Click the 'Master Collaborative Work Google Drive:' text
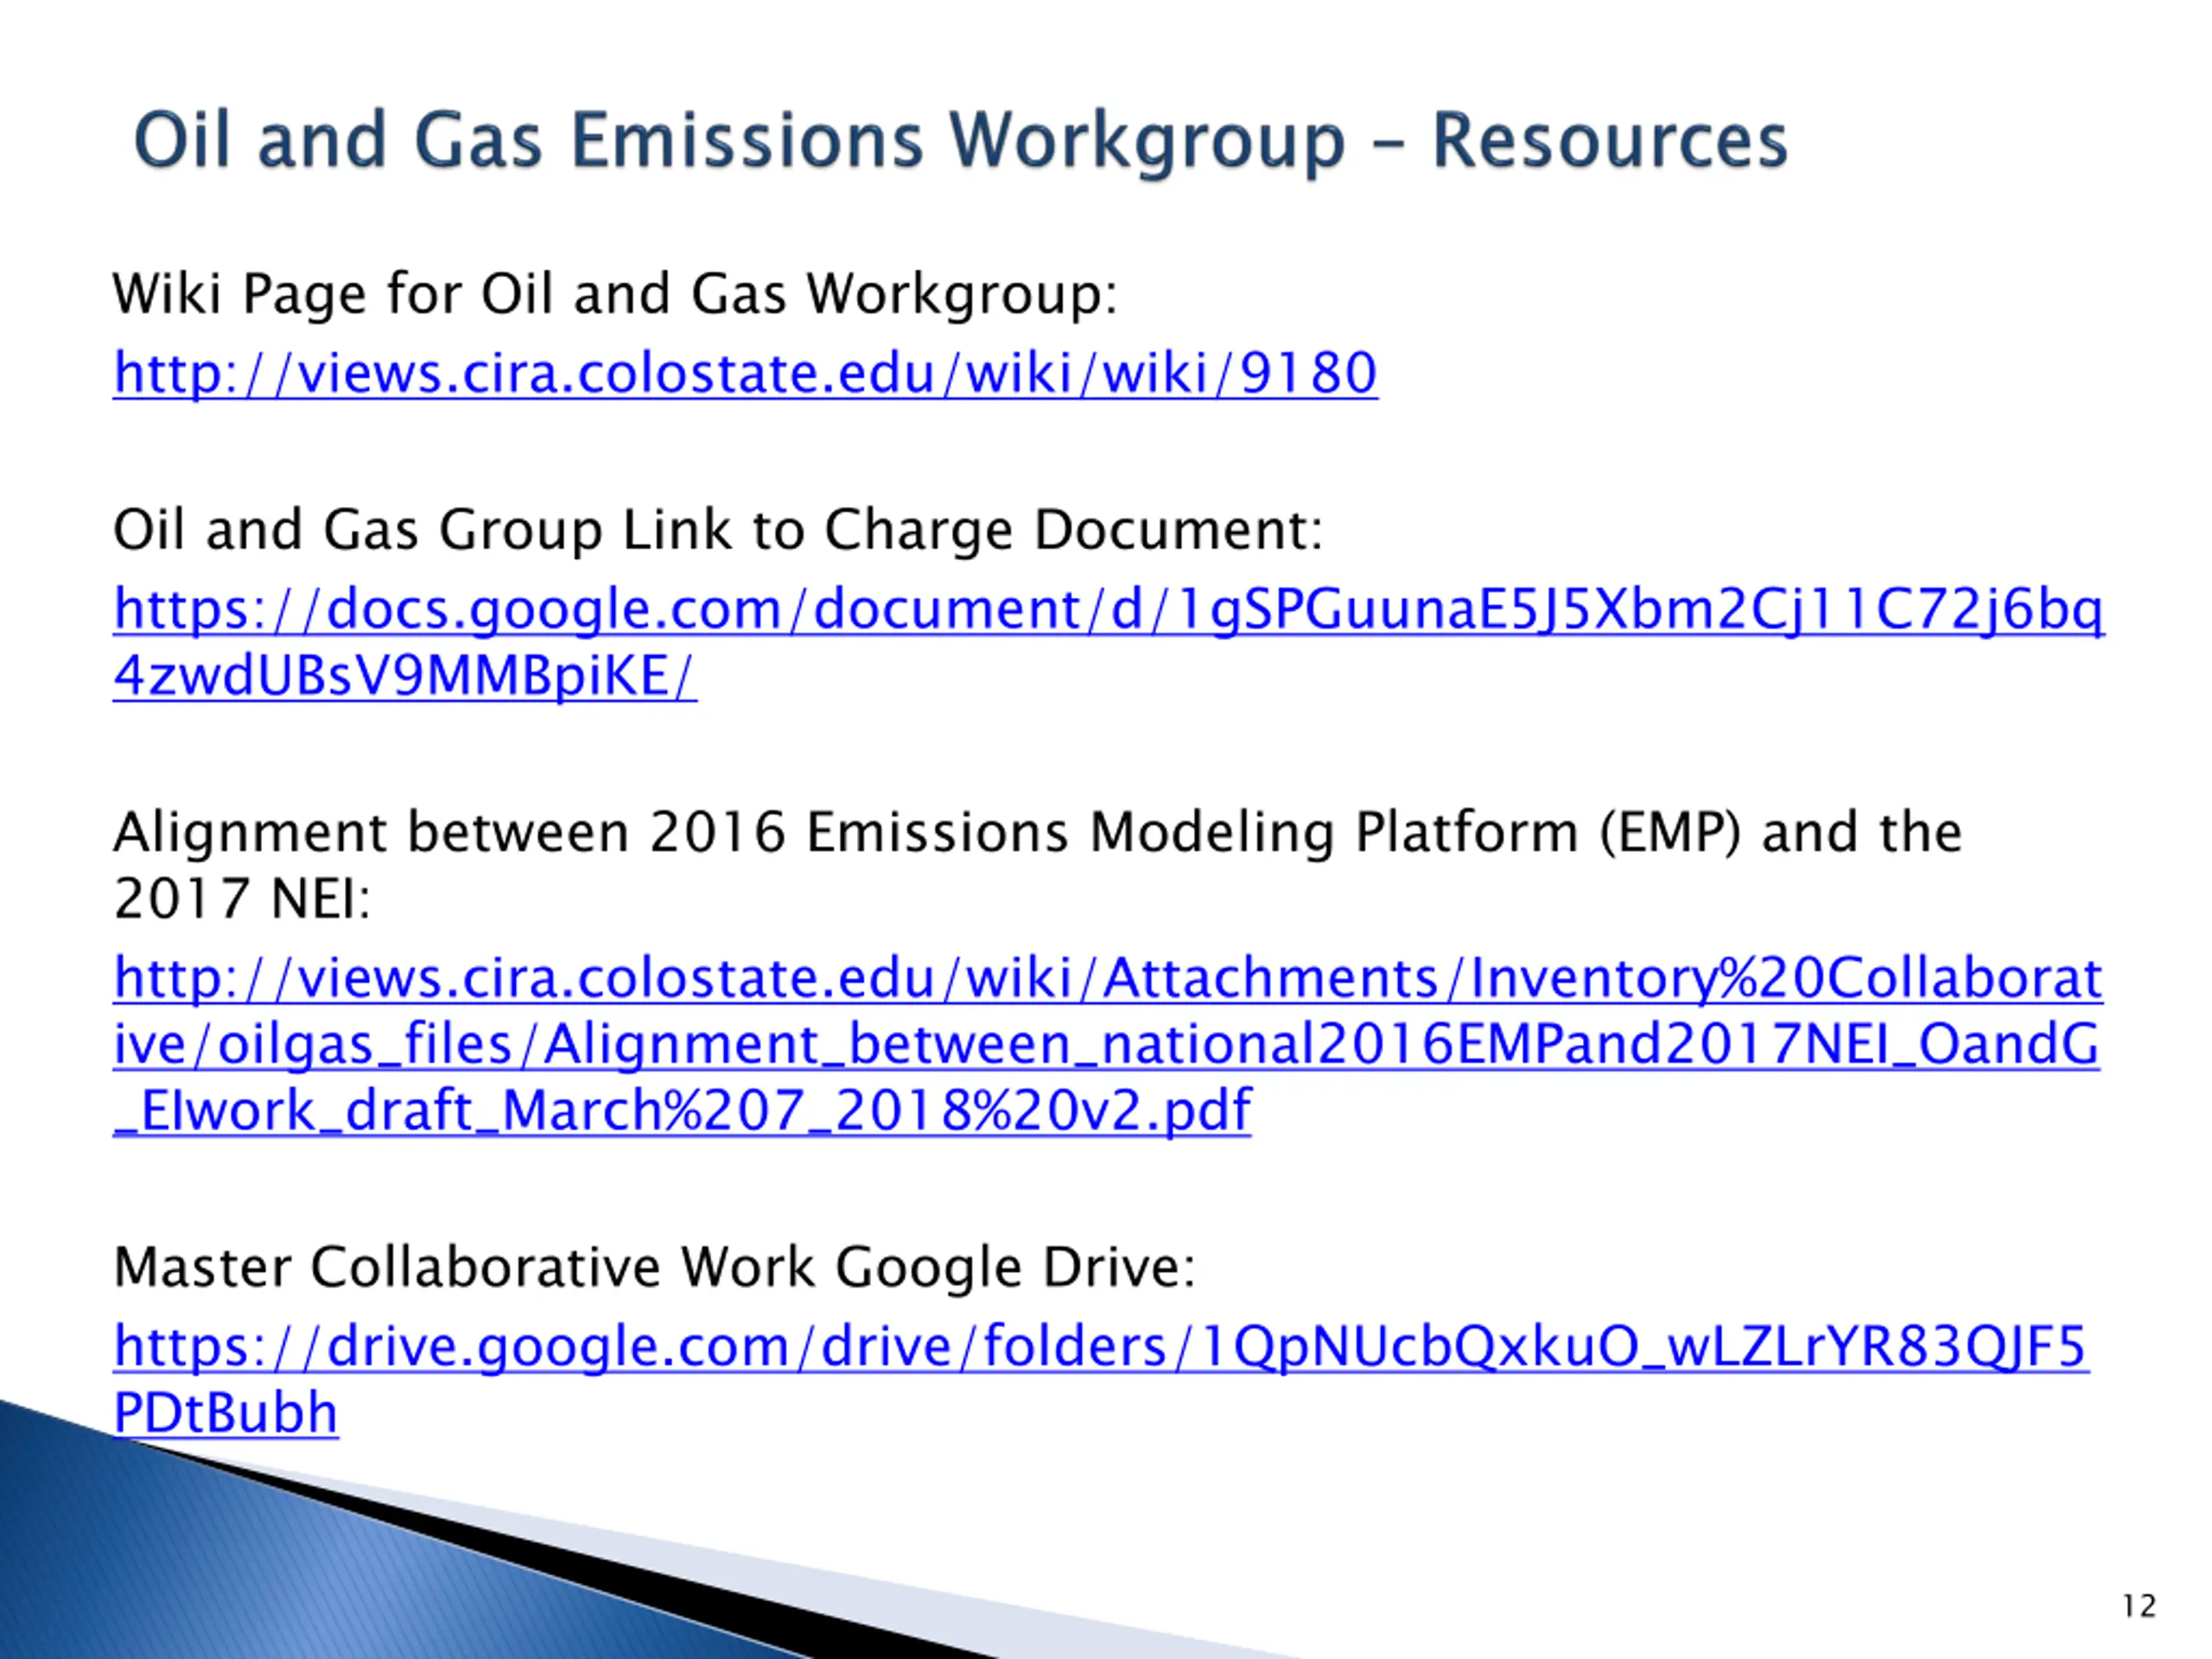The image size is (2212, 1659). pos(655,1267)
